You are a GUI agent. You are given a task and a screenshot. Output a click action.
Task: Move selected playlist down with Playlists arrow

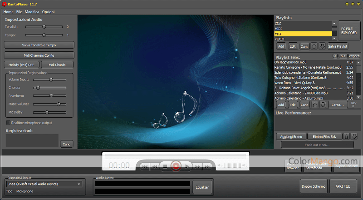(322, 46)
